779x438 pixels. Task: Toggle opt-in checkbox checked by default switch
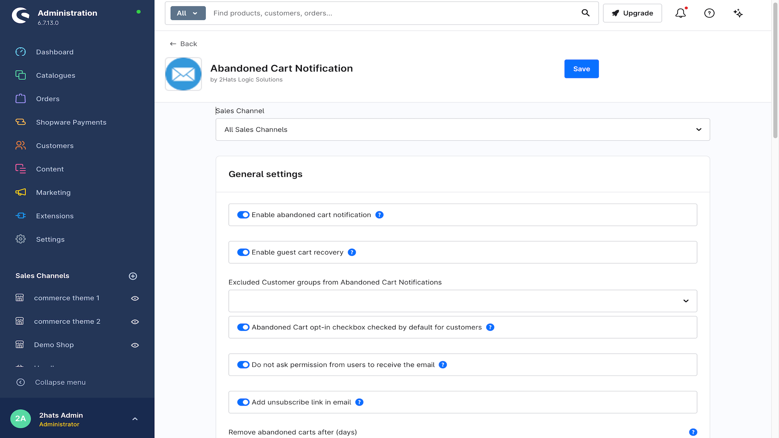243,327
